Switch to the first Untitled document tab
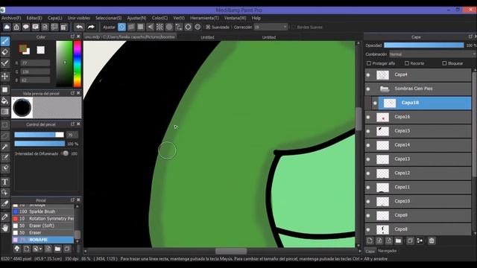 (x=207, y=37)
